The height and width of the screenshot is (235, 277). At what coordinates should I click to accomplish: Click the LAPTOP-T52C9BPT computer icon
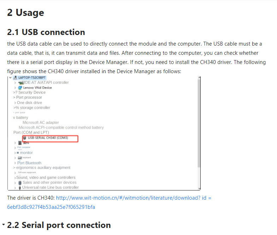[15, 78]
